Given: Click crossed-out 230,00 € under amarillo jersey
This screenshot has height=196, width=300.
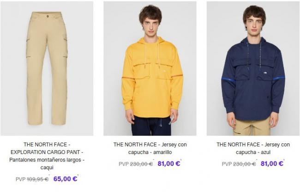Looking at the screenshot, I should 141,164.
